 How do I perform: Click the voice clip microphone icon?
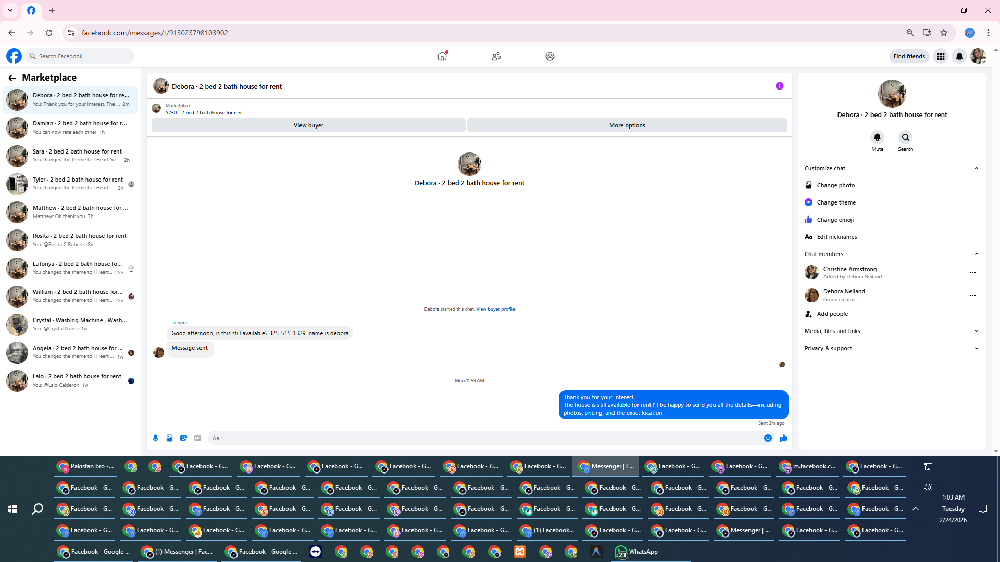155,438
